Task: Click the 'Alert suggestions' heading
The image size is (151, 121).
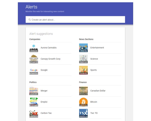Action: point(41,34)
